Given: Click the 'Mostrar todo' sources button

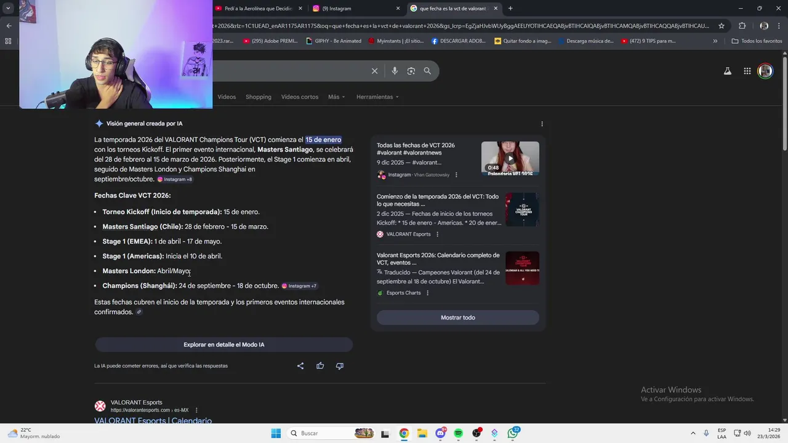Looking at the screenshot, I should (458, 317).
